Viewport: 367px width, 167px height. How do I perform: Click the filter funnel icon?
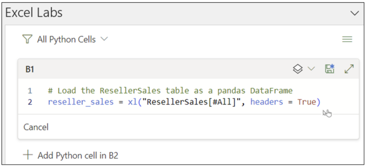[x=28, y=39]
